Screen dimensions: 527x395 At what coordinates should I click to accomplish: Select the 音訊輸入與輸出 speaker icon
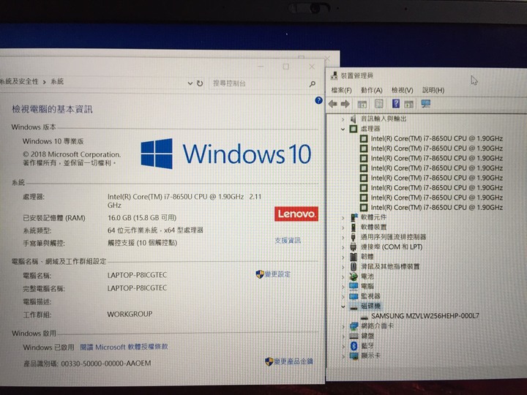(x=353, y=119)
